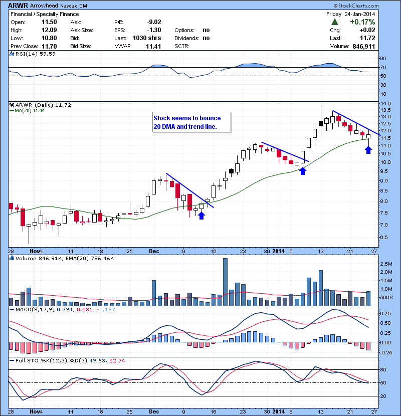Click the 'Dec' label on price axis

point(154,251)
